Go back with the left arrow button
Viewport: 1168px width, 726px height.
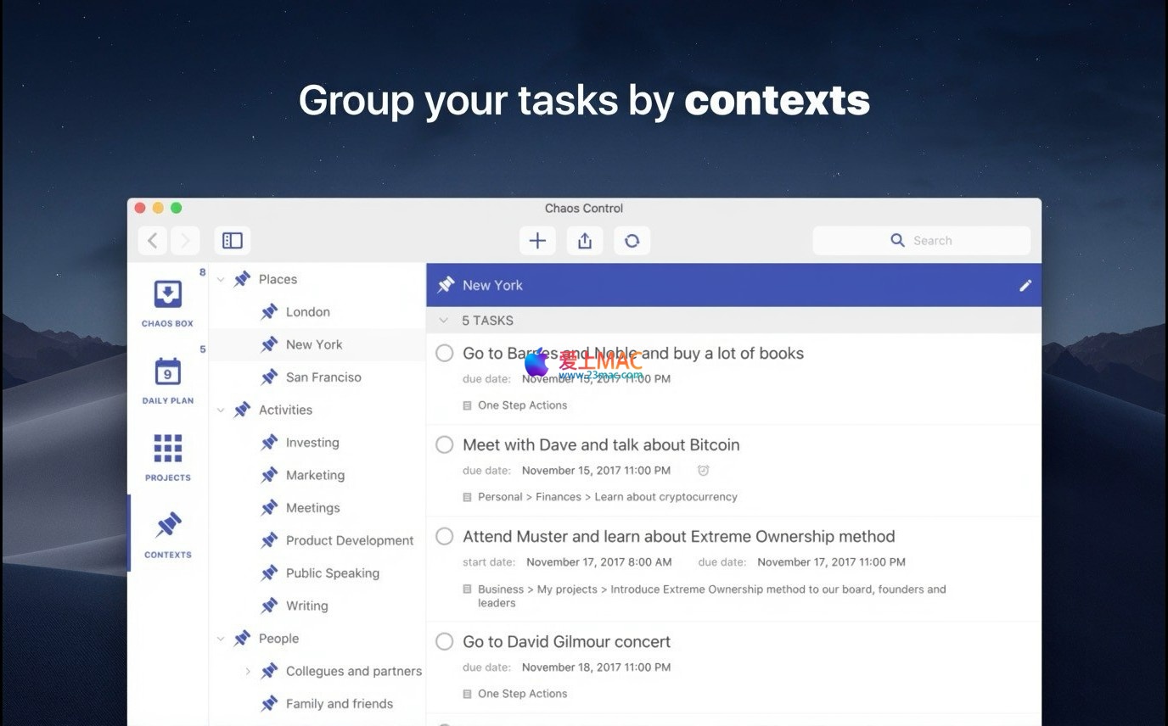click(153, 241)
